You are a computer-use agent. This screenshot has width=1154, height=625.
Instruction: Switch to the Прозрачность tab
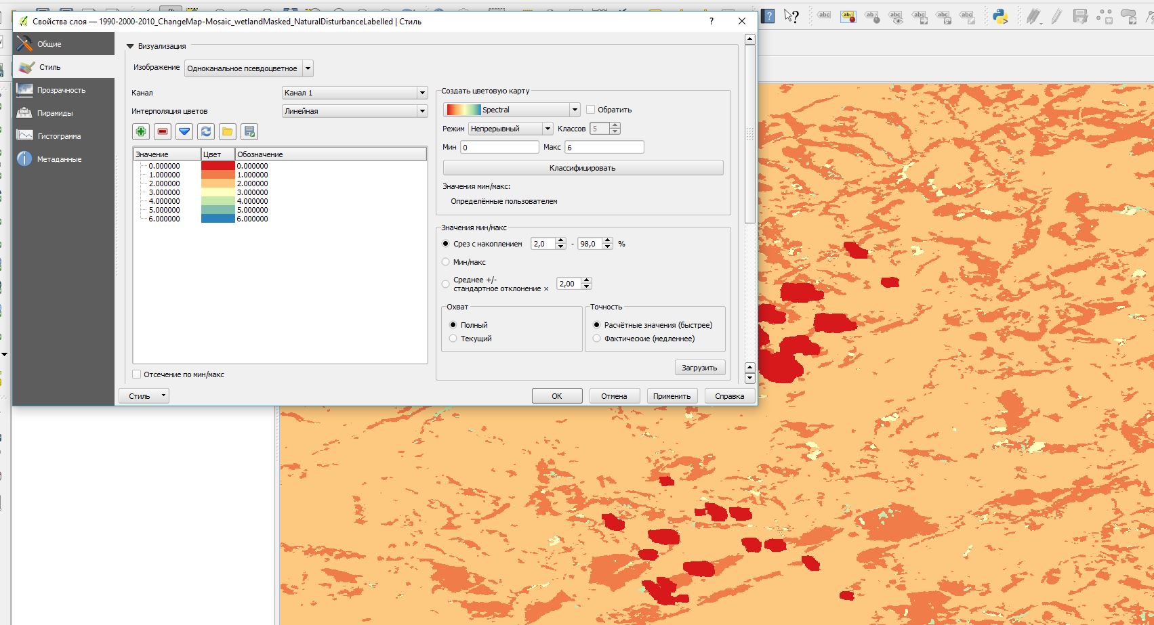(x=61, y=90)
